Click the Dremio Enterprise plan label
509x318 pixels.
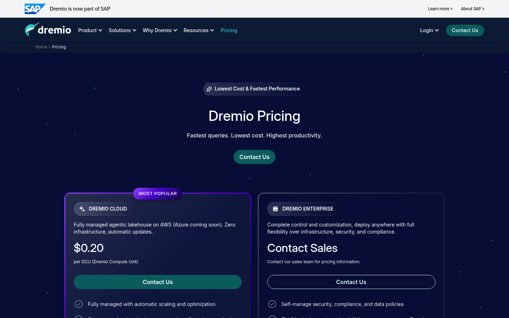pos(302,209)
